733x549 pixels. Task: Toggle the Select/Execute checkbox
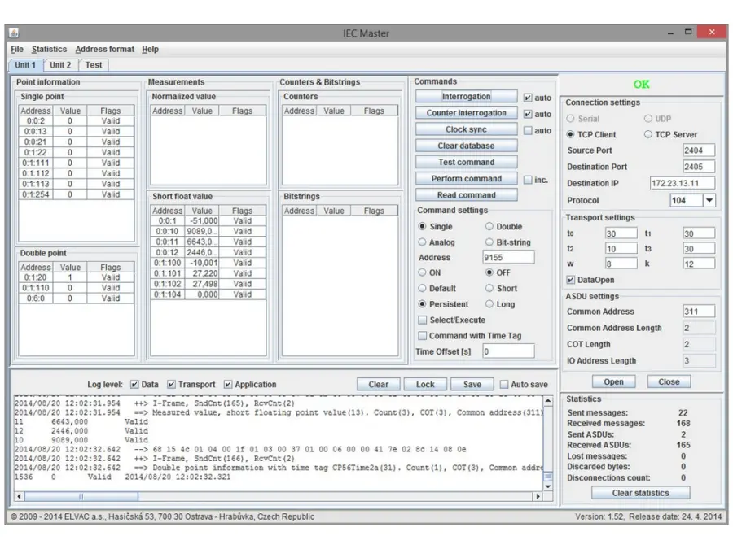[423, 320]
